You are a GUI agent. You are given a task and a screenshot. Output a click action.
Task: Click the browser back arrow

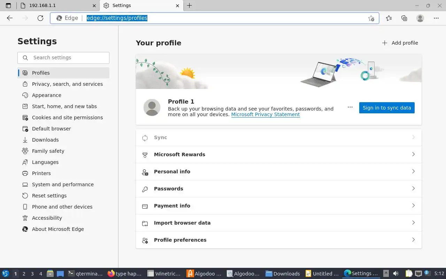(10, 18)
